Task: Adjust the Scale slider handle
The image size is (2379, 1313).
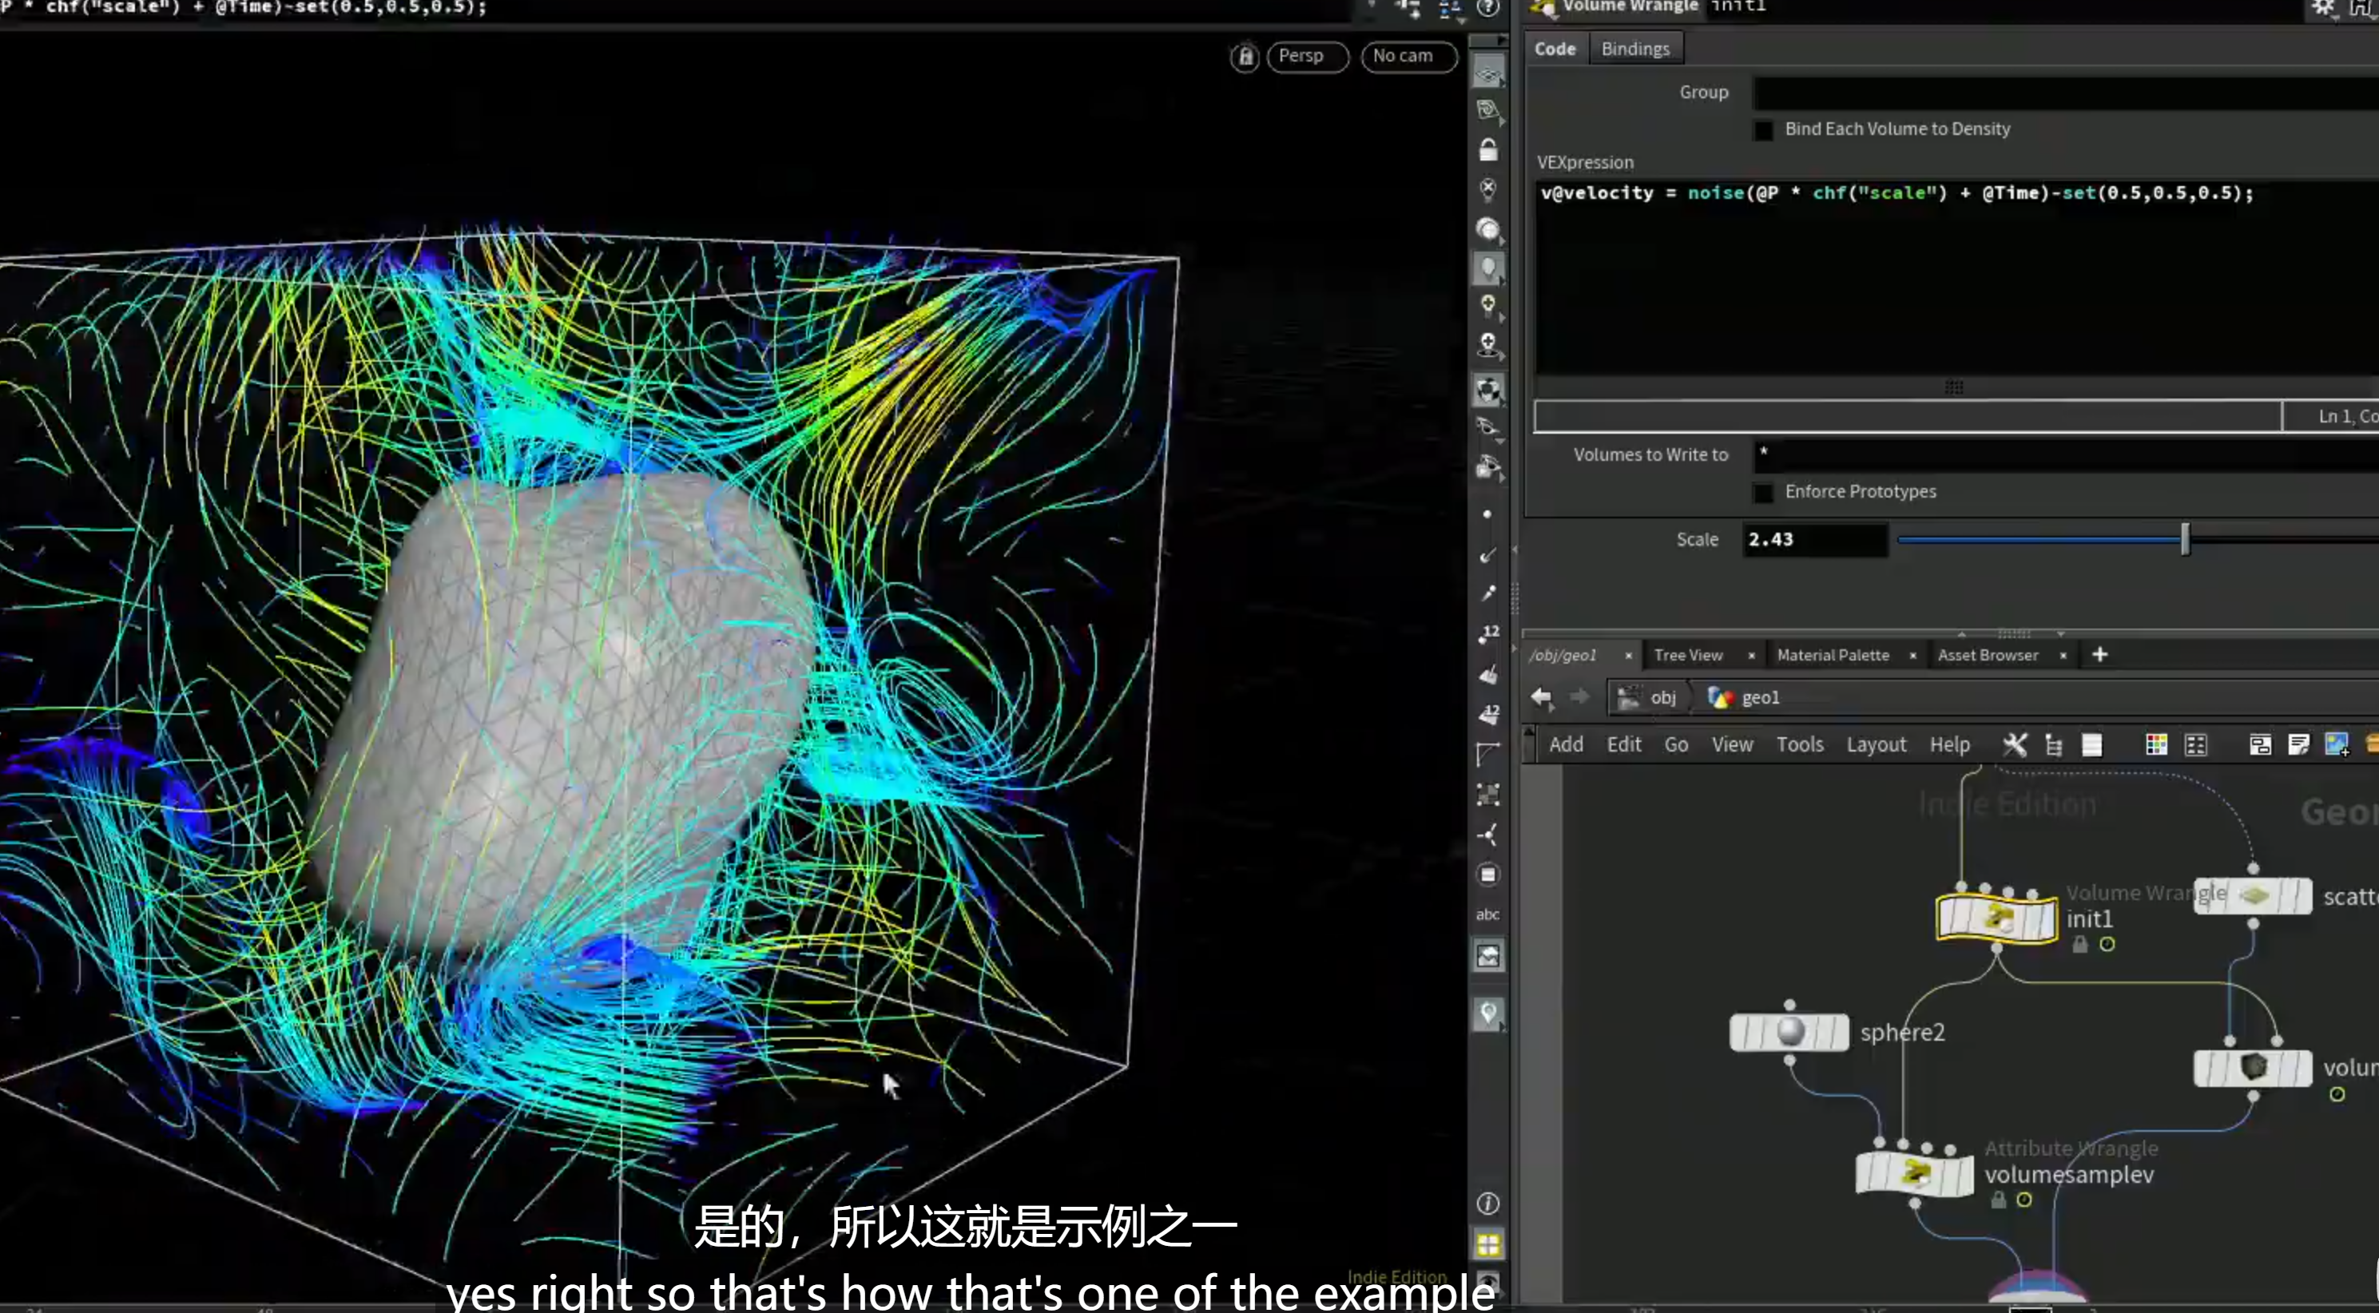Action: (2184, 539)
